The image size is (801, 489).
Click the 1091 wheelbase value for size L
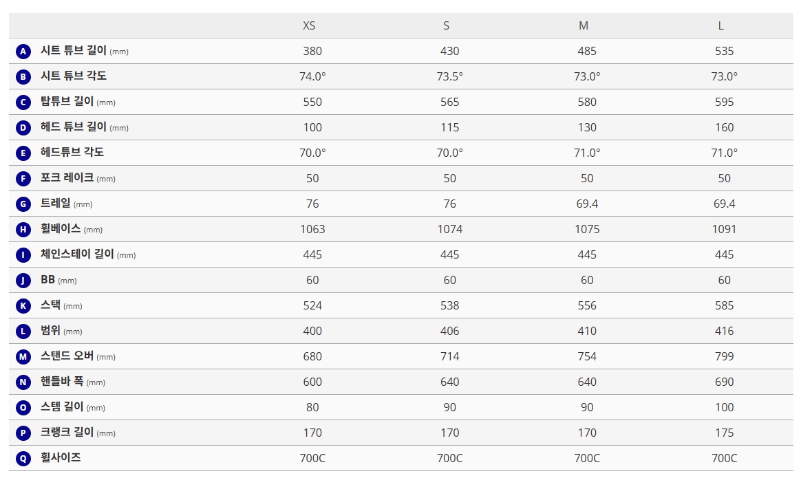pos(724,229)
